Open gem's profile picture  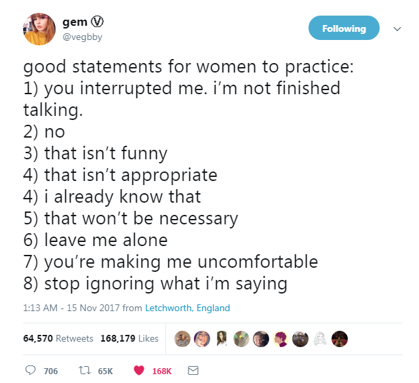39,29
